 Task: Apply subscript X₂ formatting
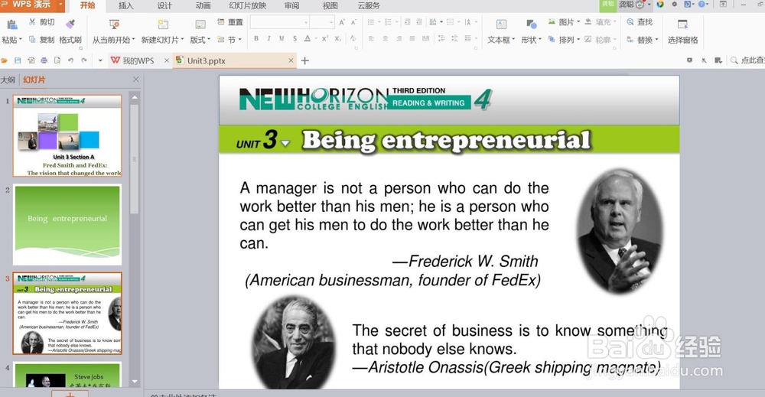[x=337, y=38]
